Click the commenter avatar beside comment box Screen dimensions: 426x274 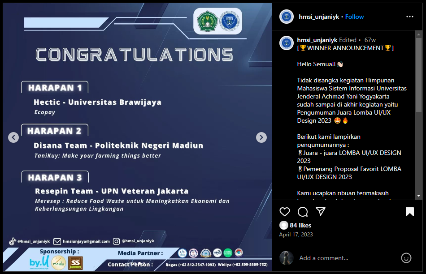(287, 258)
